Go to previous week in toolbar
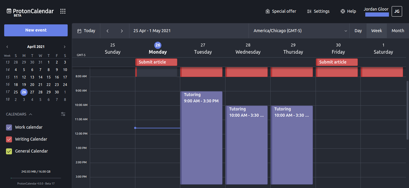This screenshot has width=409, height=188. point(108,31)
